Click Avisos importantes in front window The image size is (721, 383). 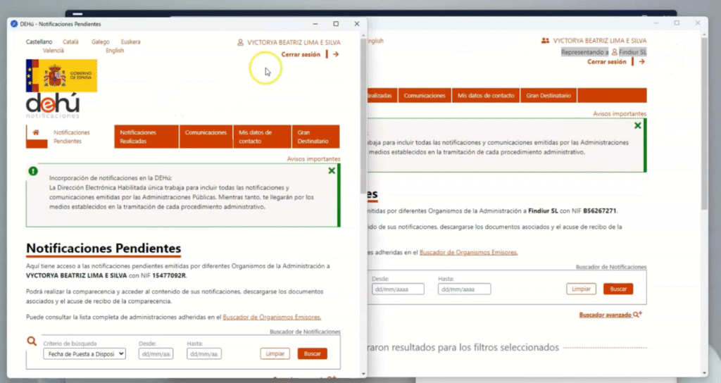pos(313,158)
